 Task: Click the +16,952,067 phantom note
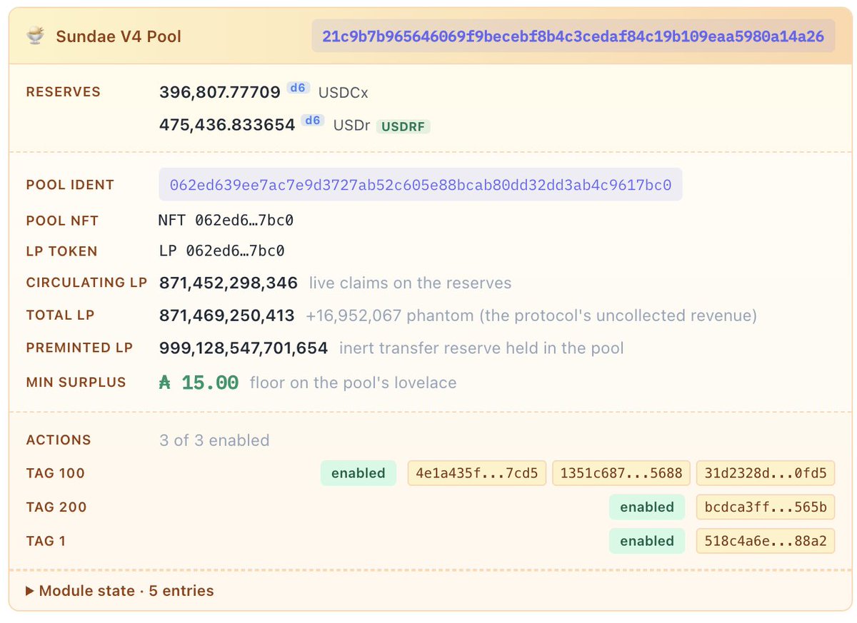pyautogui.click(x=531, y=315)
